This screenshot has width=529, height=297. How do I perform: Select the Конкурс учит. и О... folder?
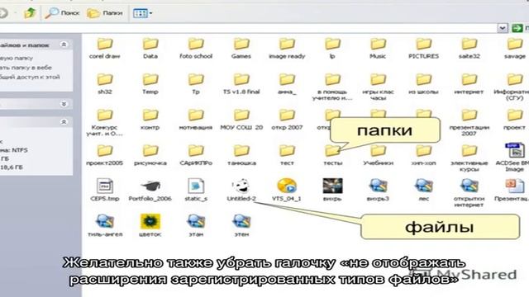(105, 123)
